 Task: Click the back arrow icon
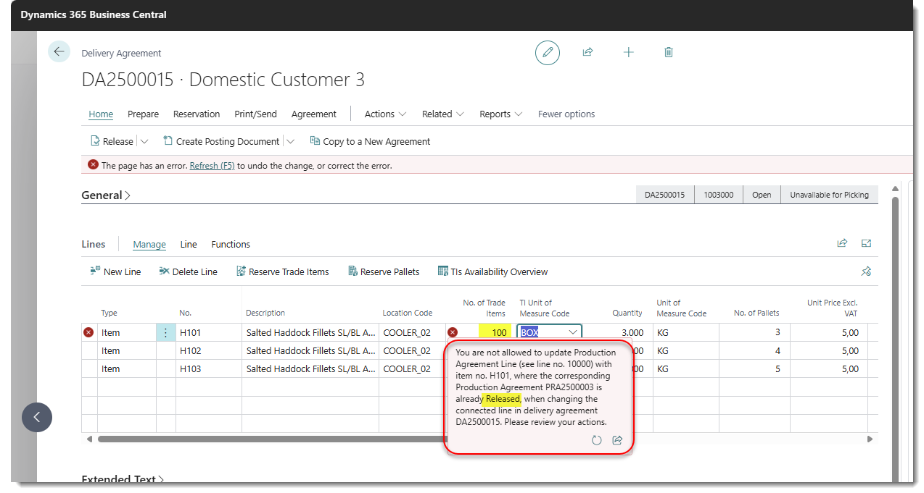click(59, 52)
